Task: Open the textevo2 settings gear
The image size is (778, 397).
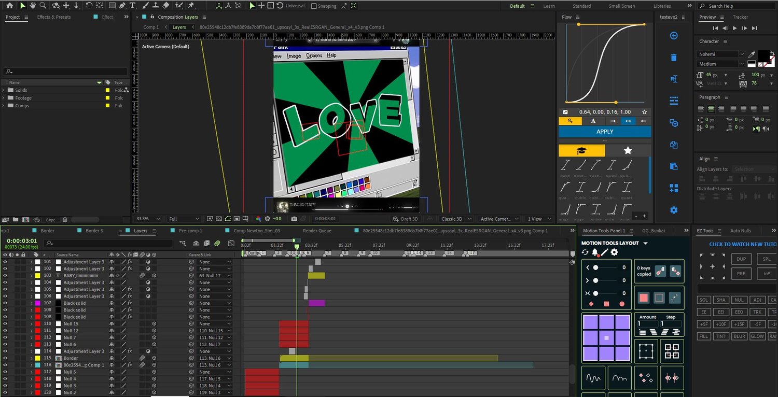Action: click(674, 210)
